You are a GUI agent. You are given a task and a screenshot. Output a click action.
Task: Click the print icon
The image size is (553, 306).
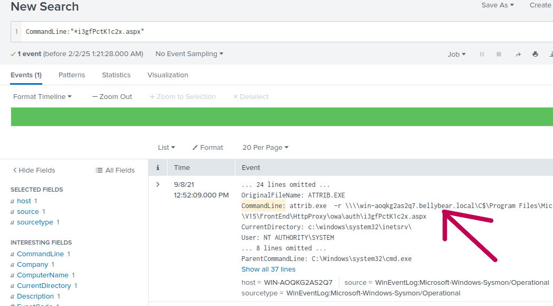tap(535, 54)
